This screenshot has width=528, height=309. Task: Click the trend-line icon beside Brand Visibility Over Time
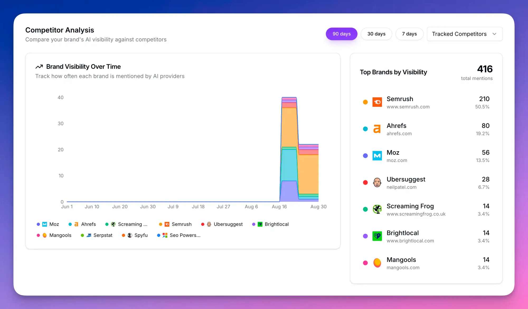click(x=39, y=66)
